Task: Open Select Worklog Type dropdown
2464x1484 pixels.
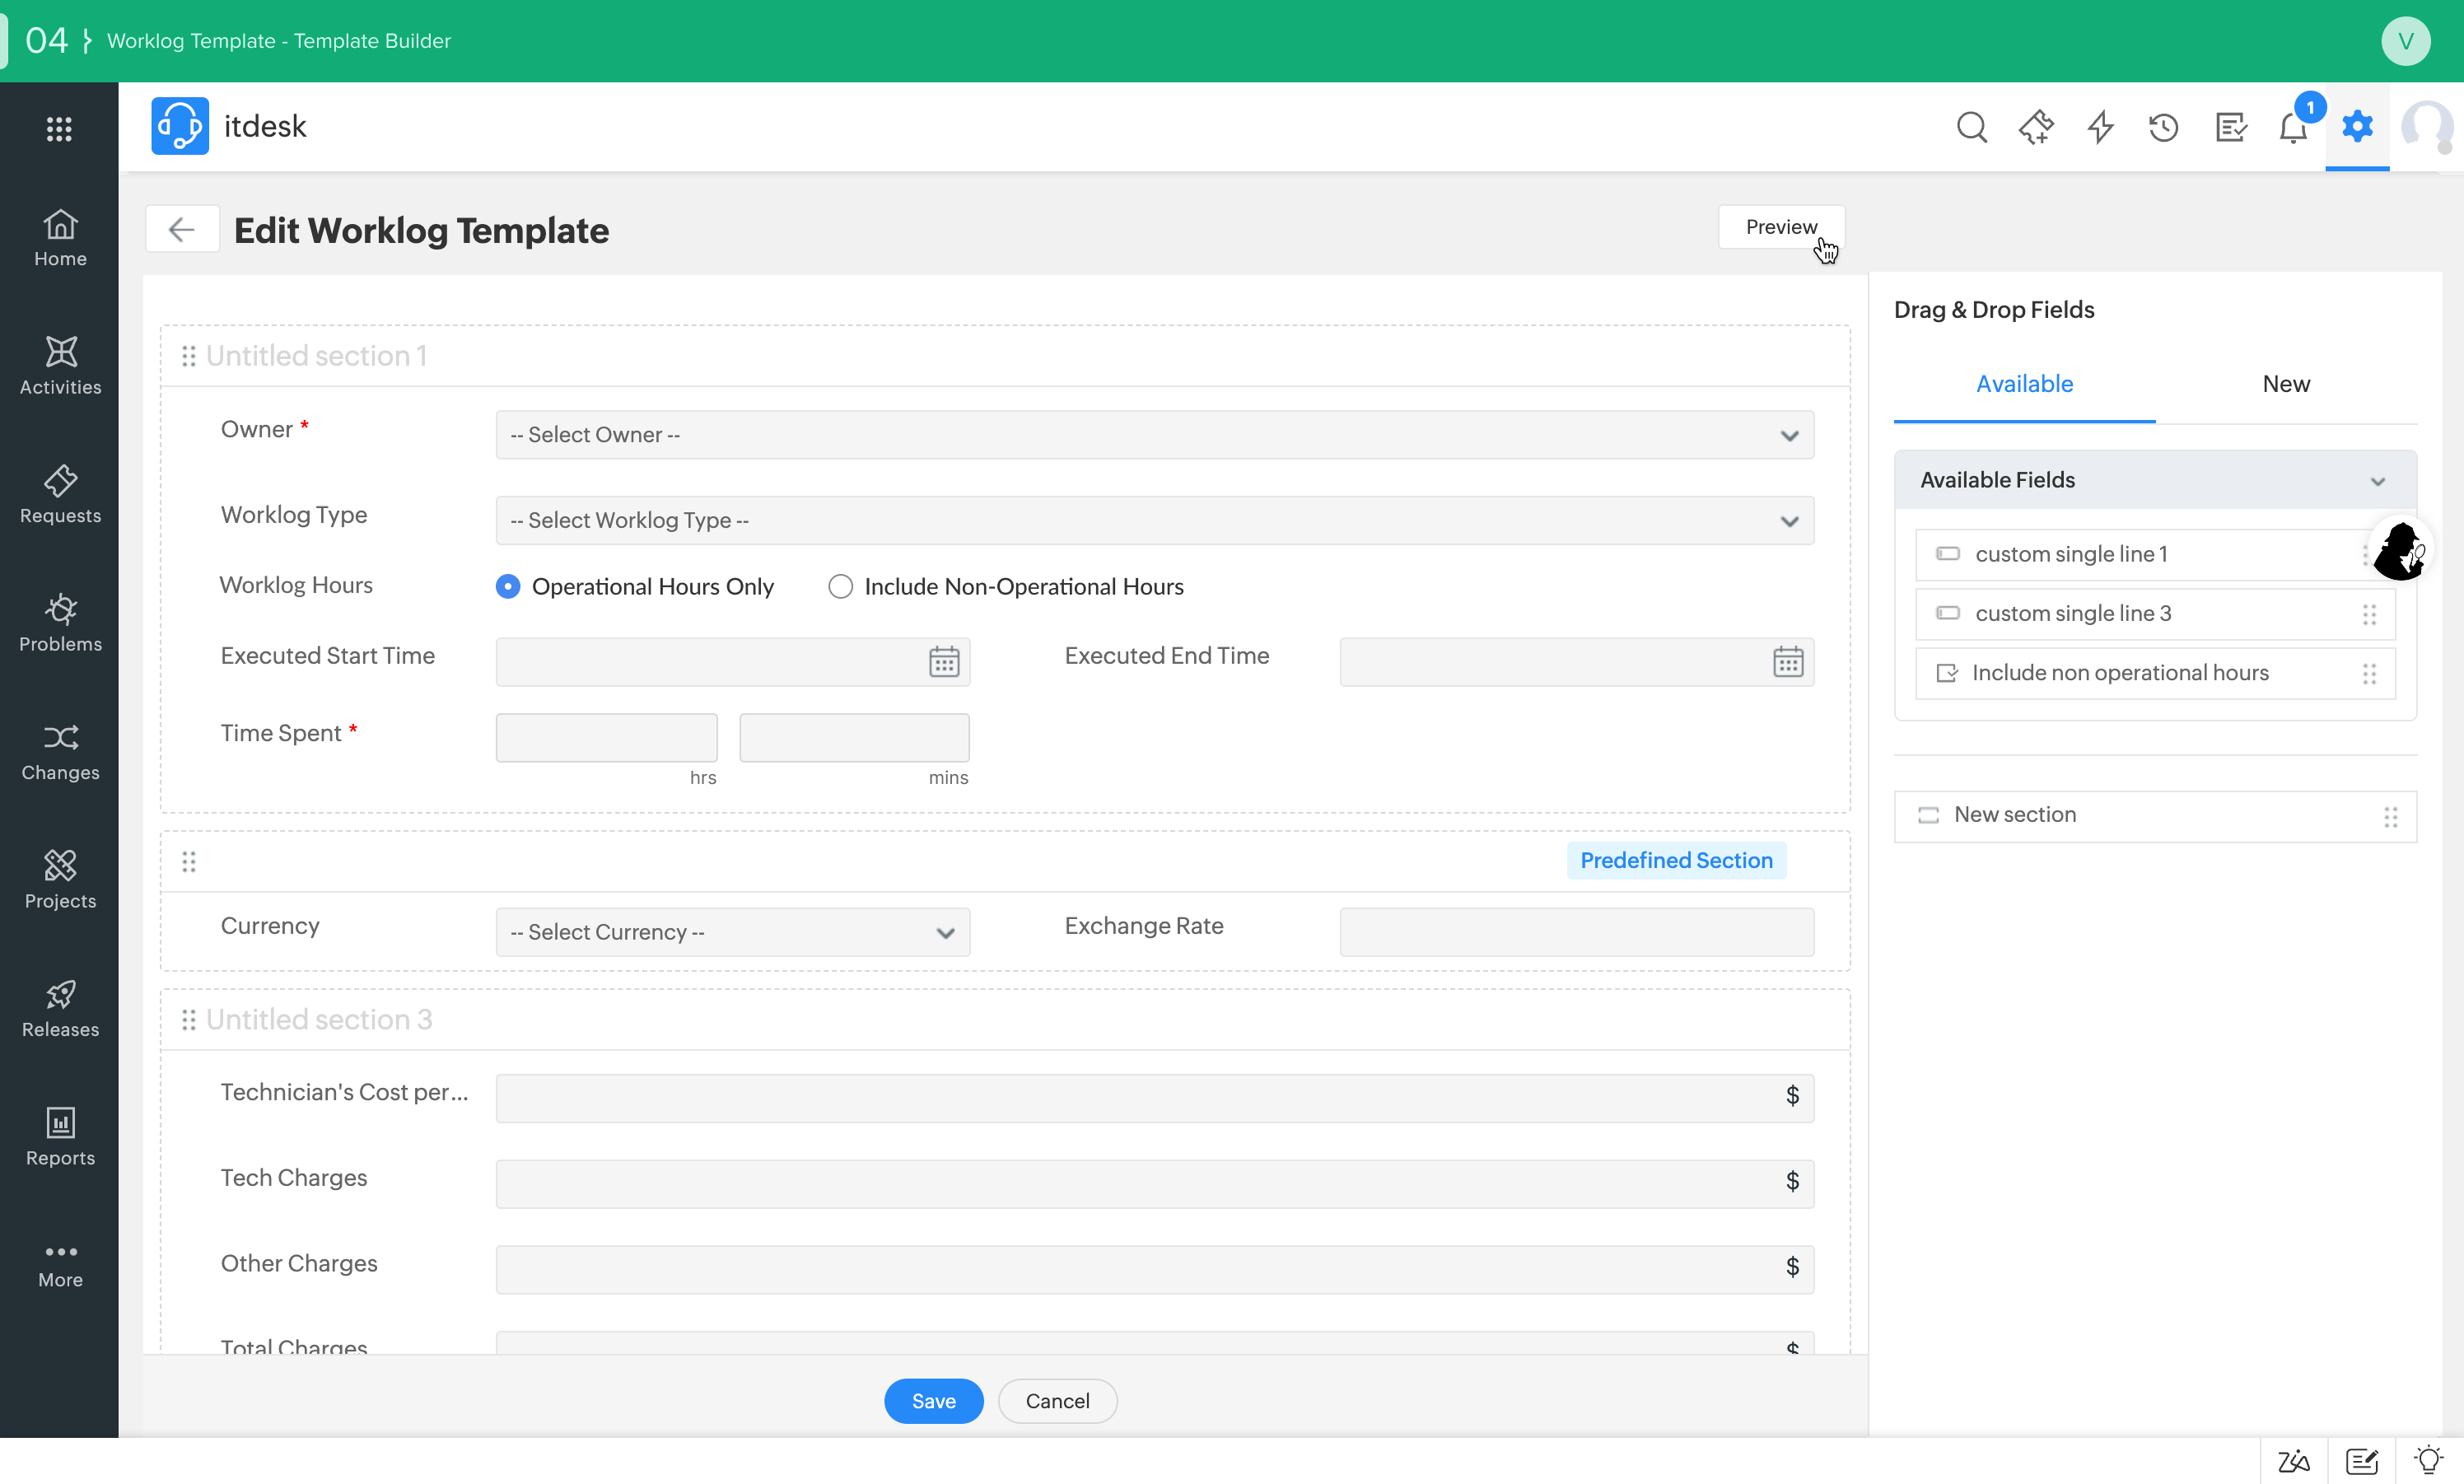Action: pyautogui.click(x=1154, y=520)
